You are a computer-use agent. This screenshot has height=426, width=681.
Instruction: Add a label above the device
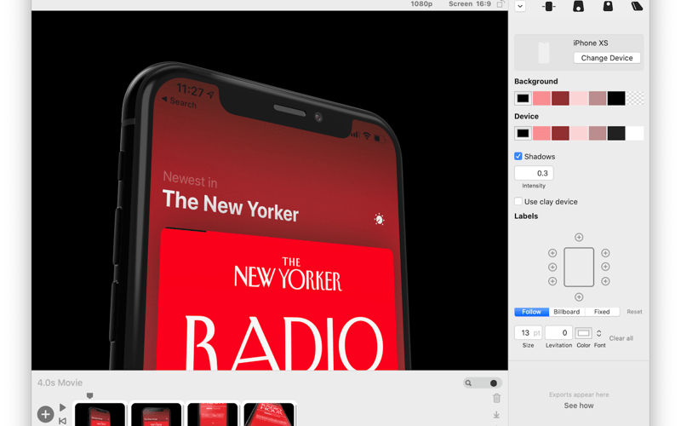[x=579, y=238]
